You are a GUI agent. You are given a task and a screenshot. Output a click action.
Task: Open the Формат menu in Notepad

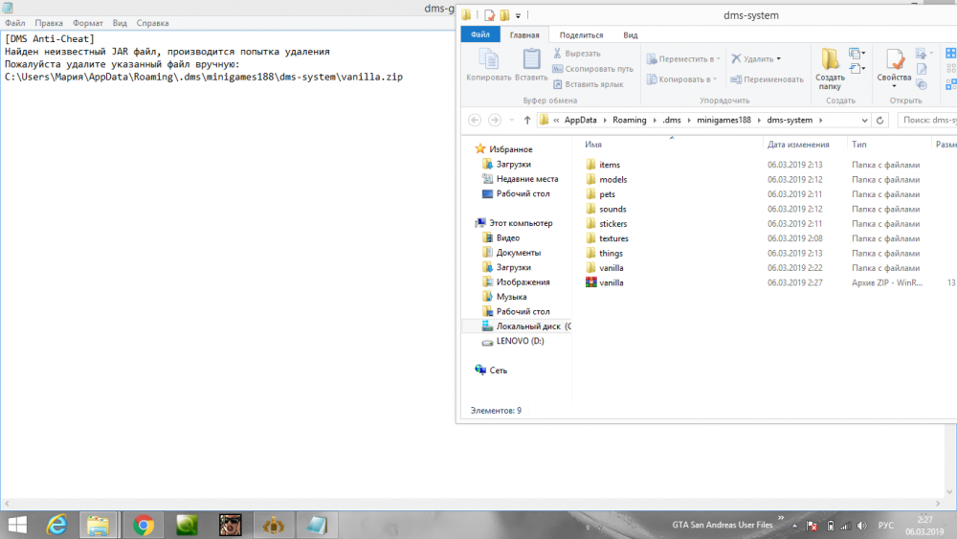(88, 22)
